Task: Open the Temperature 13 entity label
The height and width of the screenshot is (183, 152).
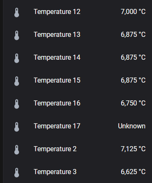Action: click(x=57, y=35)
